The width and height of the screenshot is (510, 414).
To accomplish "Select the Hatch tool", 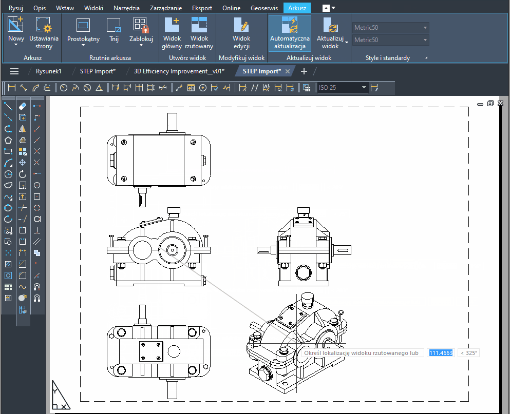I will click(8, 264).
